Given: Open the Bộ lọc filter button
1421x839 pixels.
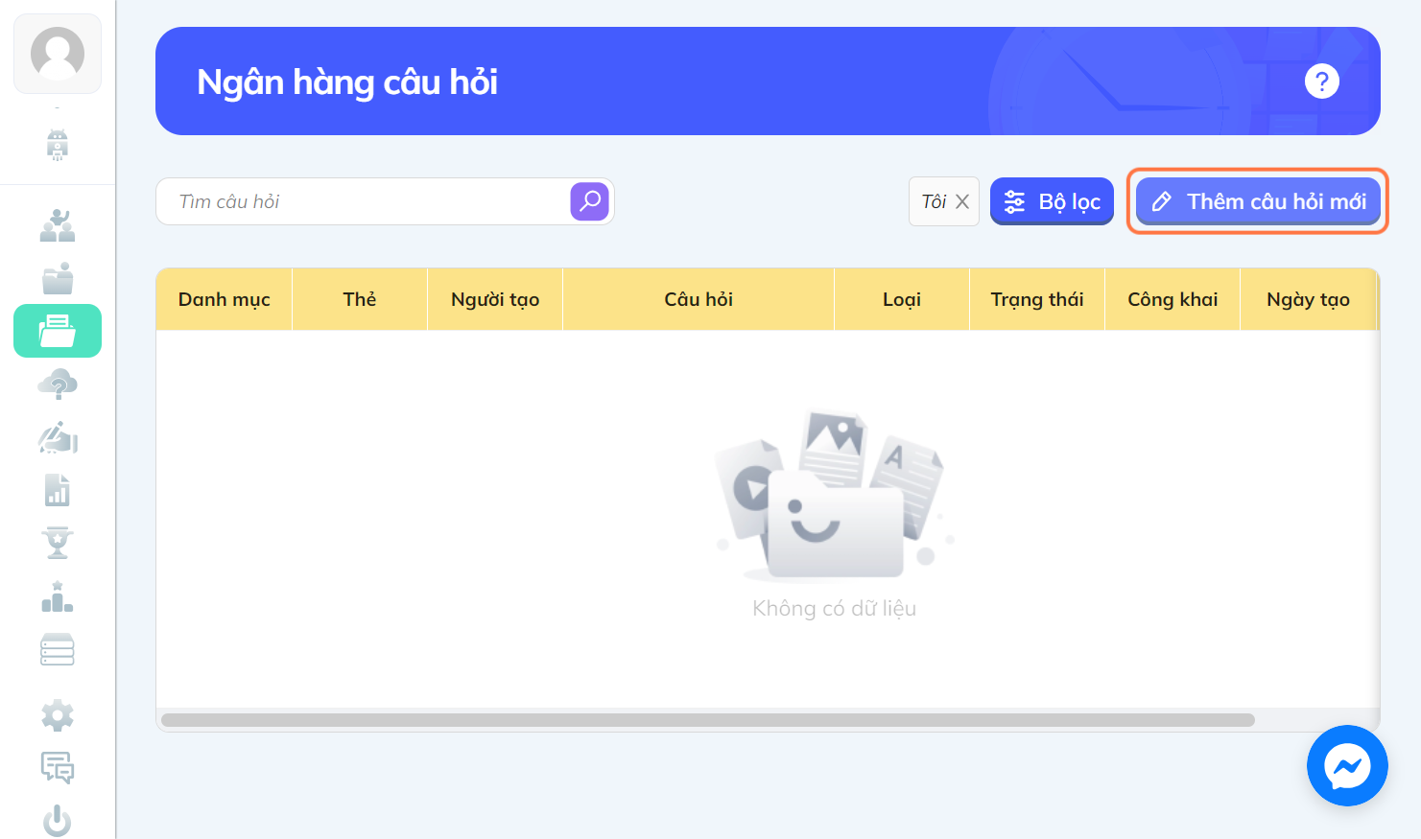Looking at the screenshot, I should tap(1052, 201).
